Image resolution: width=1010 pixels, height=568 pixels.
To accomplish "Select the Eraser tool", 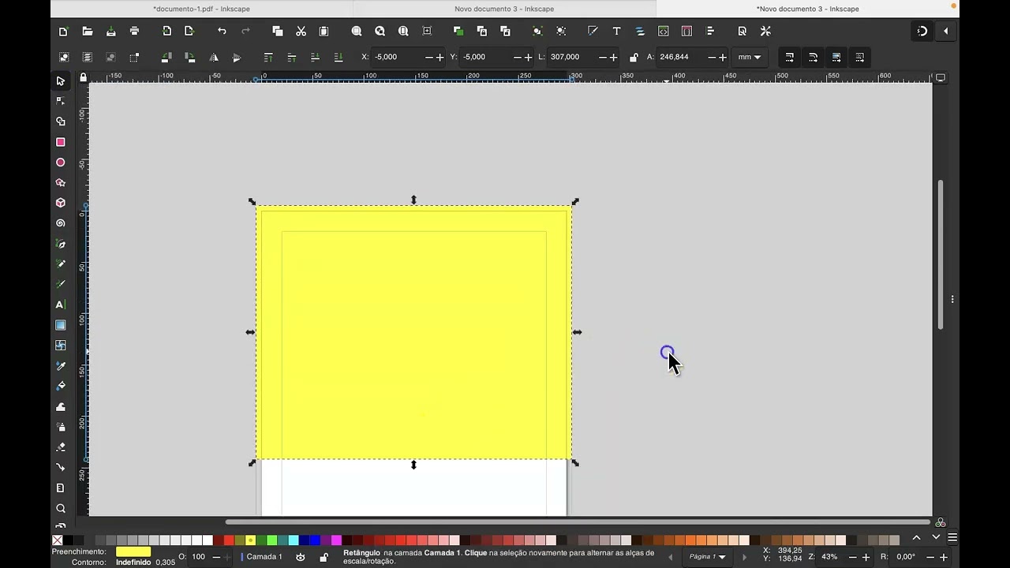I will [61, 447].
